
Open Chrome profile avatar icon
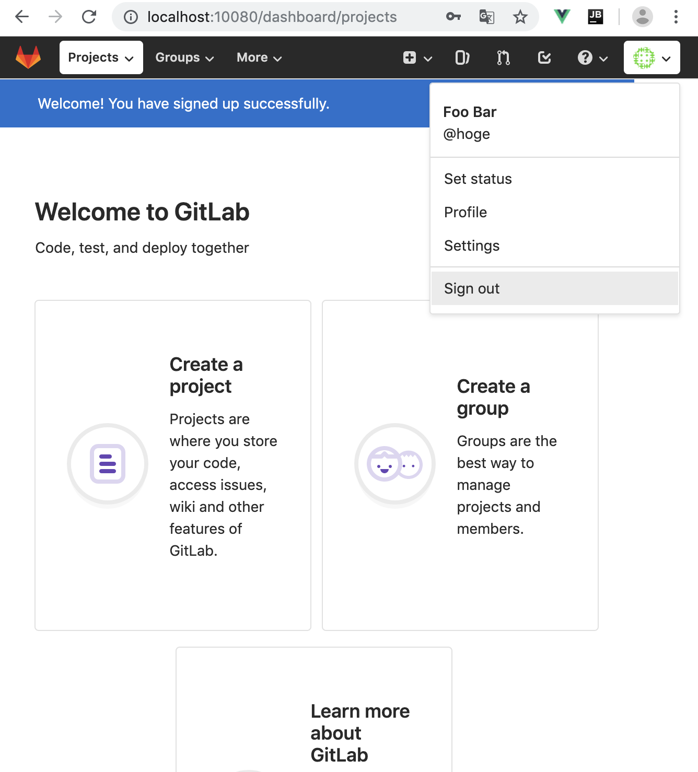click(643, 17)
